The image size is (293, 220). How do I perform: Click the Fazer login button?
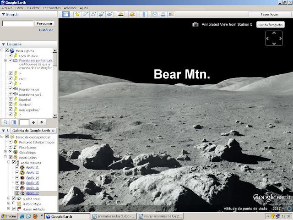tap(269, 14)
